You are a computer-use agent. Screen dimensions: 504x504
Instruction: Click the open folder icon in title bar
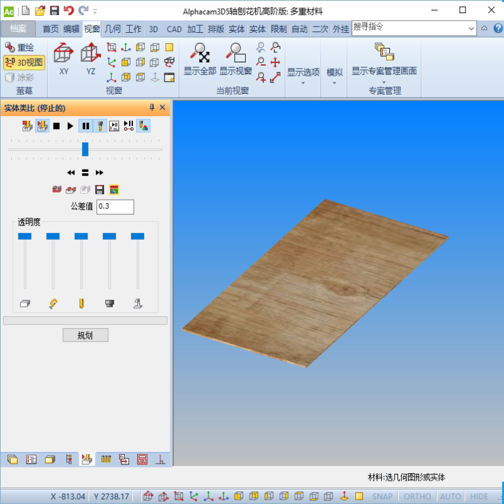click(40, 11)
